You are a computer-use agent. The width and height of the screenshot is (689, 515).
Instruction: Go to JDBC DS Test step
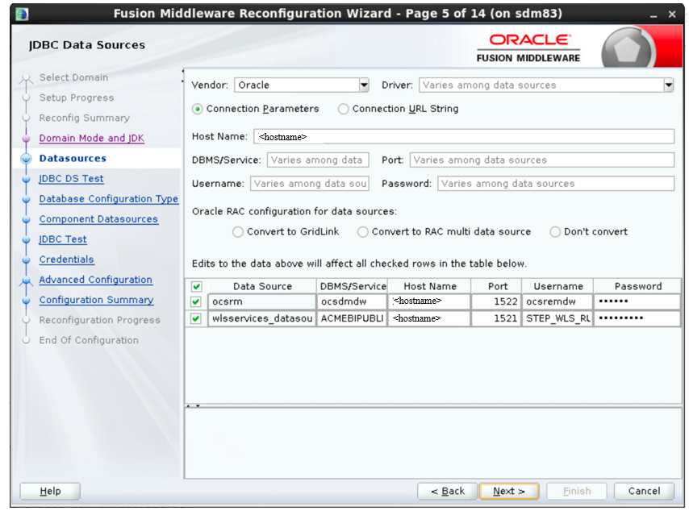tap(71, 179)
